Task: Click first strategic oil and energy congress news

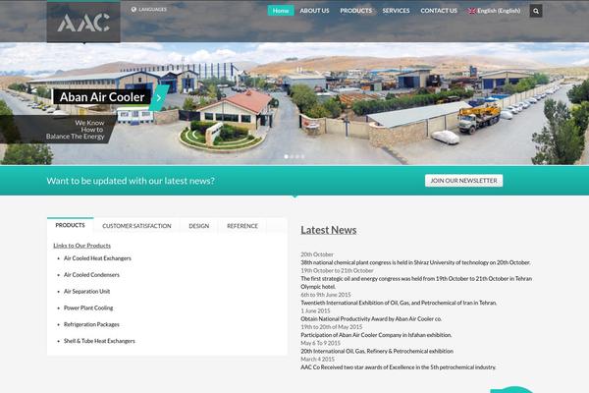Action: [x=416, y=282]
